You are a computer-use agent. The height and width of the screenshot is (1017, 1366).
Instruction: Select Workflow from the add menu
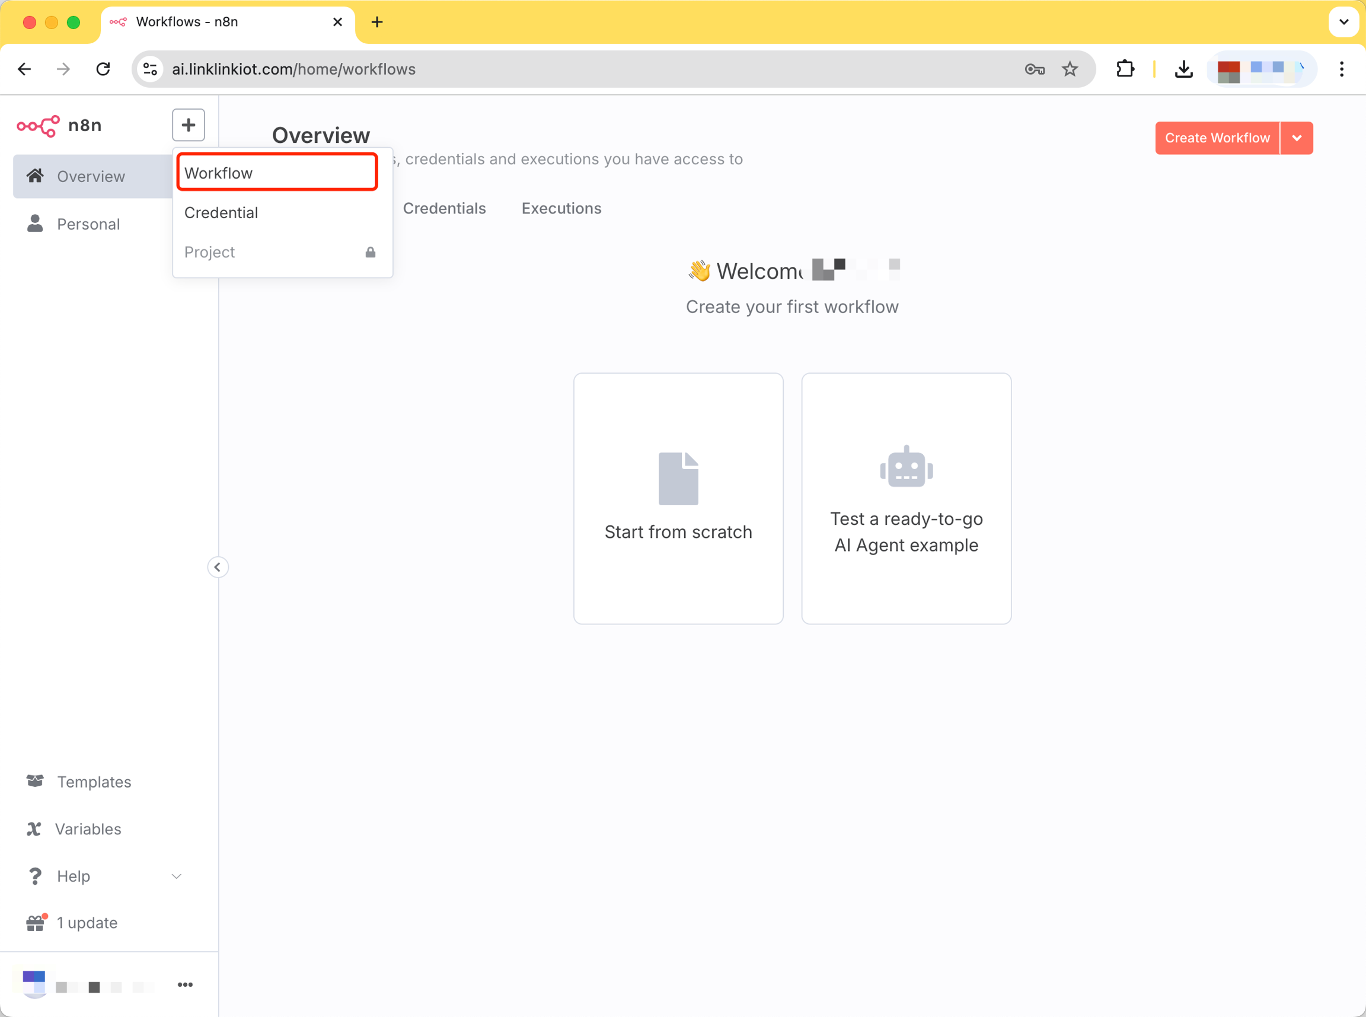click(x=277, y=173)
